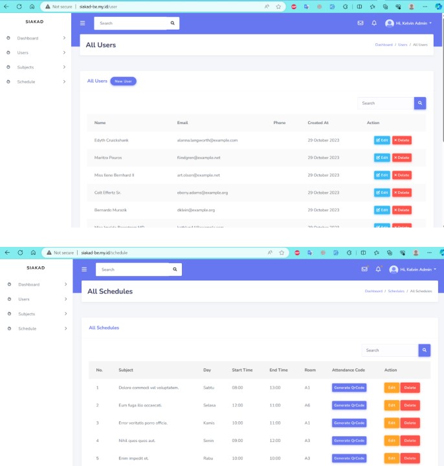Click blue table search button on All Users page
The height and width of the screenshot is (466, 444).
420,103
